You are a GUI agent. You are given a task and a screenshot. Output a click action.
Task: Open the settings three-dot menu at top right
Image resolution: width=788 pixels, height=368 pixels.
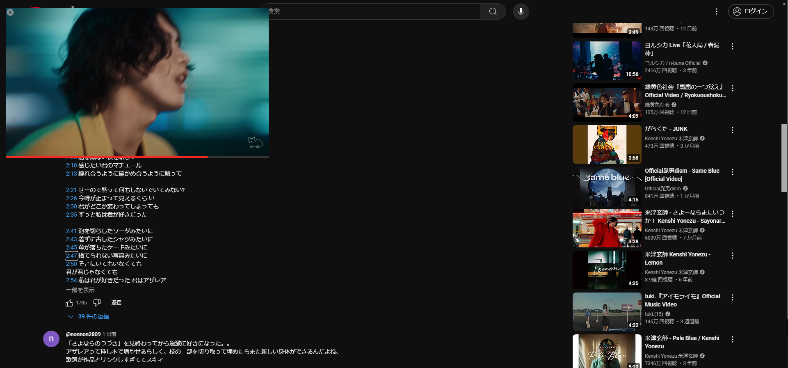pyautogui.click(x=716, y=11)
